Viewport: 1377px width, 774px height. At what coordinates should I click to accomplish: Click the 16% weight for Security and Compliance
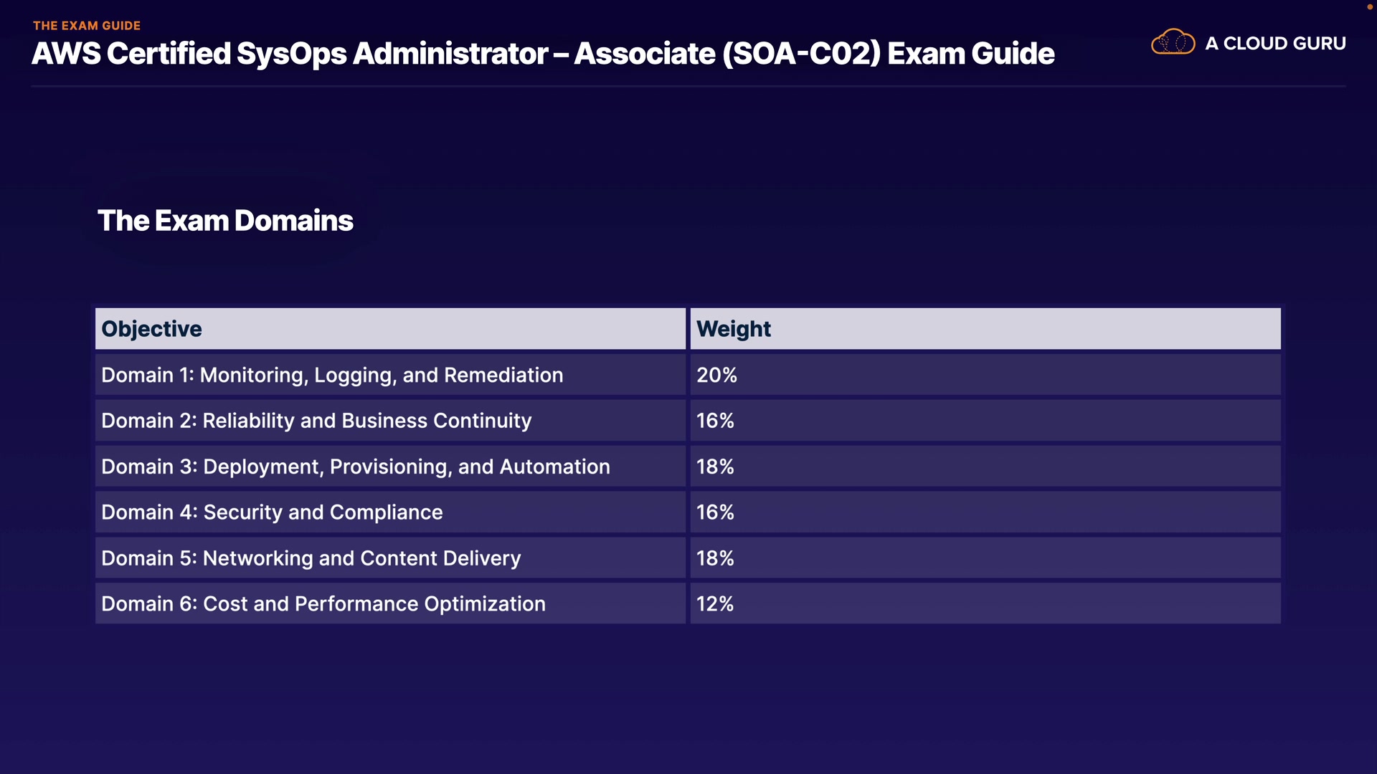point(715,512)
